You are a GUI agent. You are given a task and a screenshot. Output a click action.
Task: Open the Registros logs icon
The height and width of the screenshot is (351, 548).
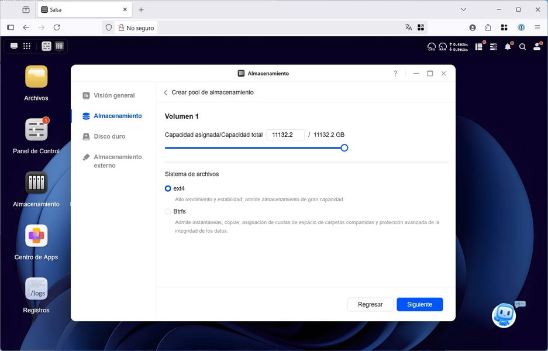tap(36, 289)
